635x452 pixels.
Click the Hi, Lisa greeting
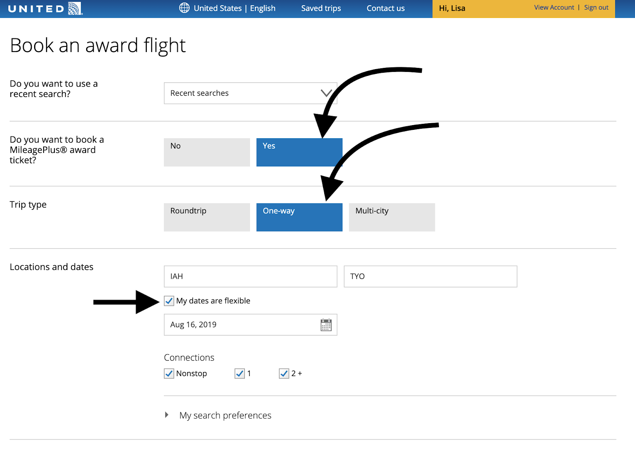coord(452,8)
